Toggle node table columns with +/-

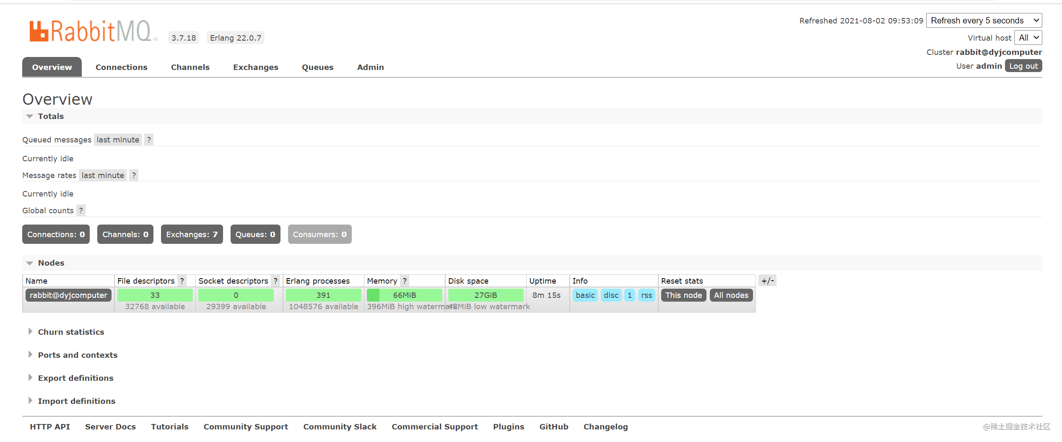(768, 281)
